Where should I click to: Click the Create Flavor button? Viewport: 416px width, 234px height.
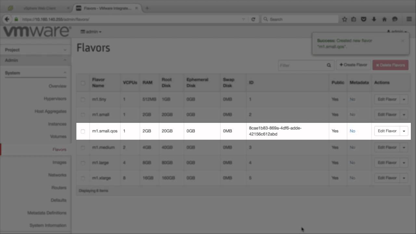[x=353, y=65]
